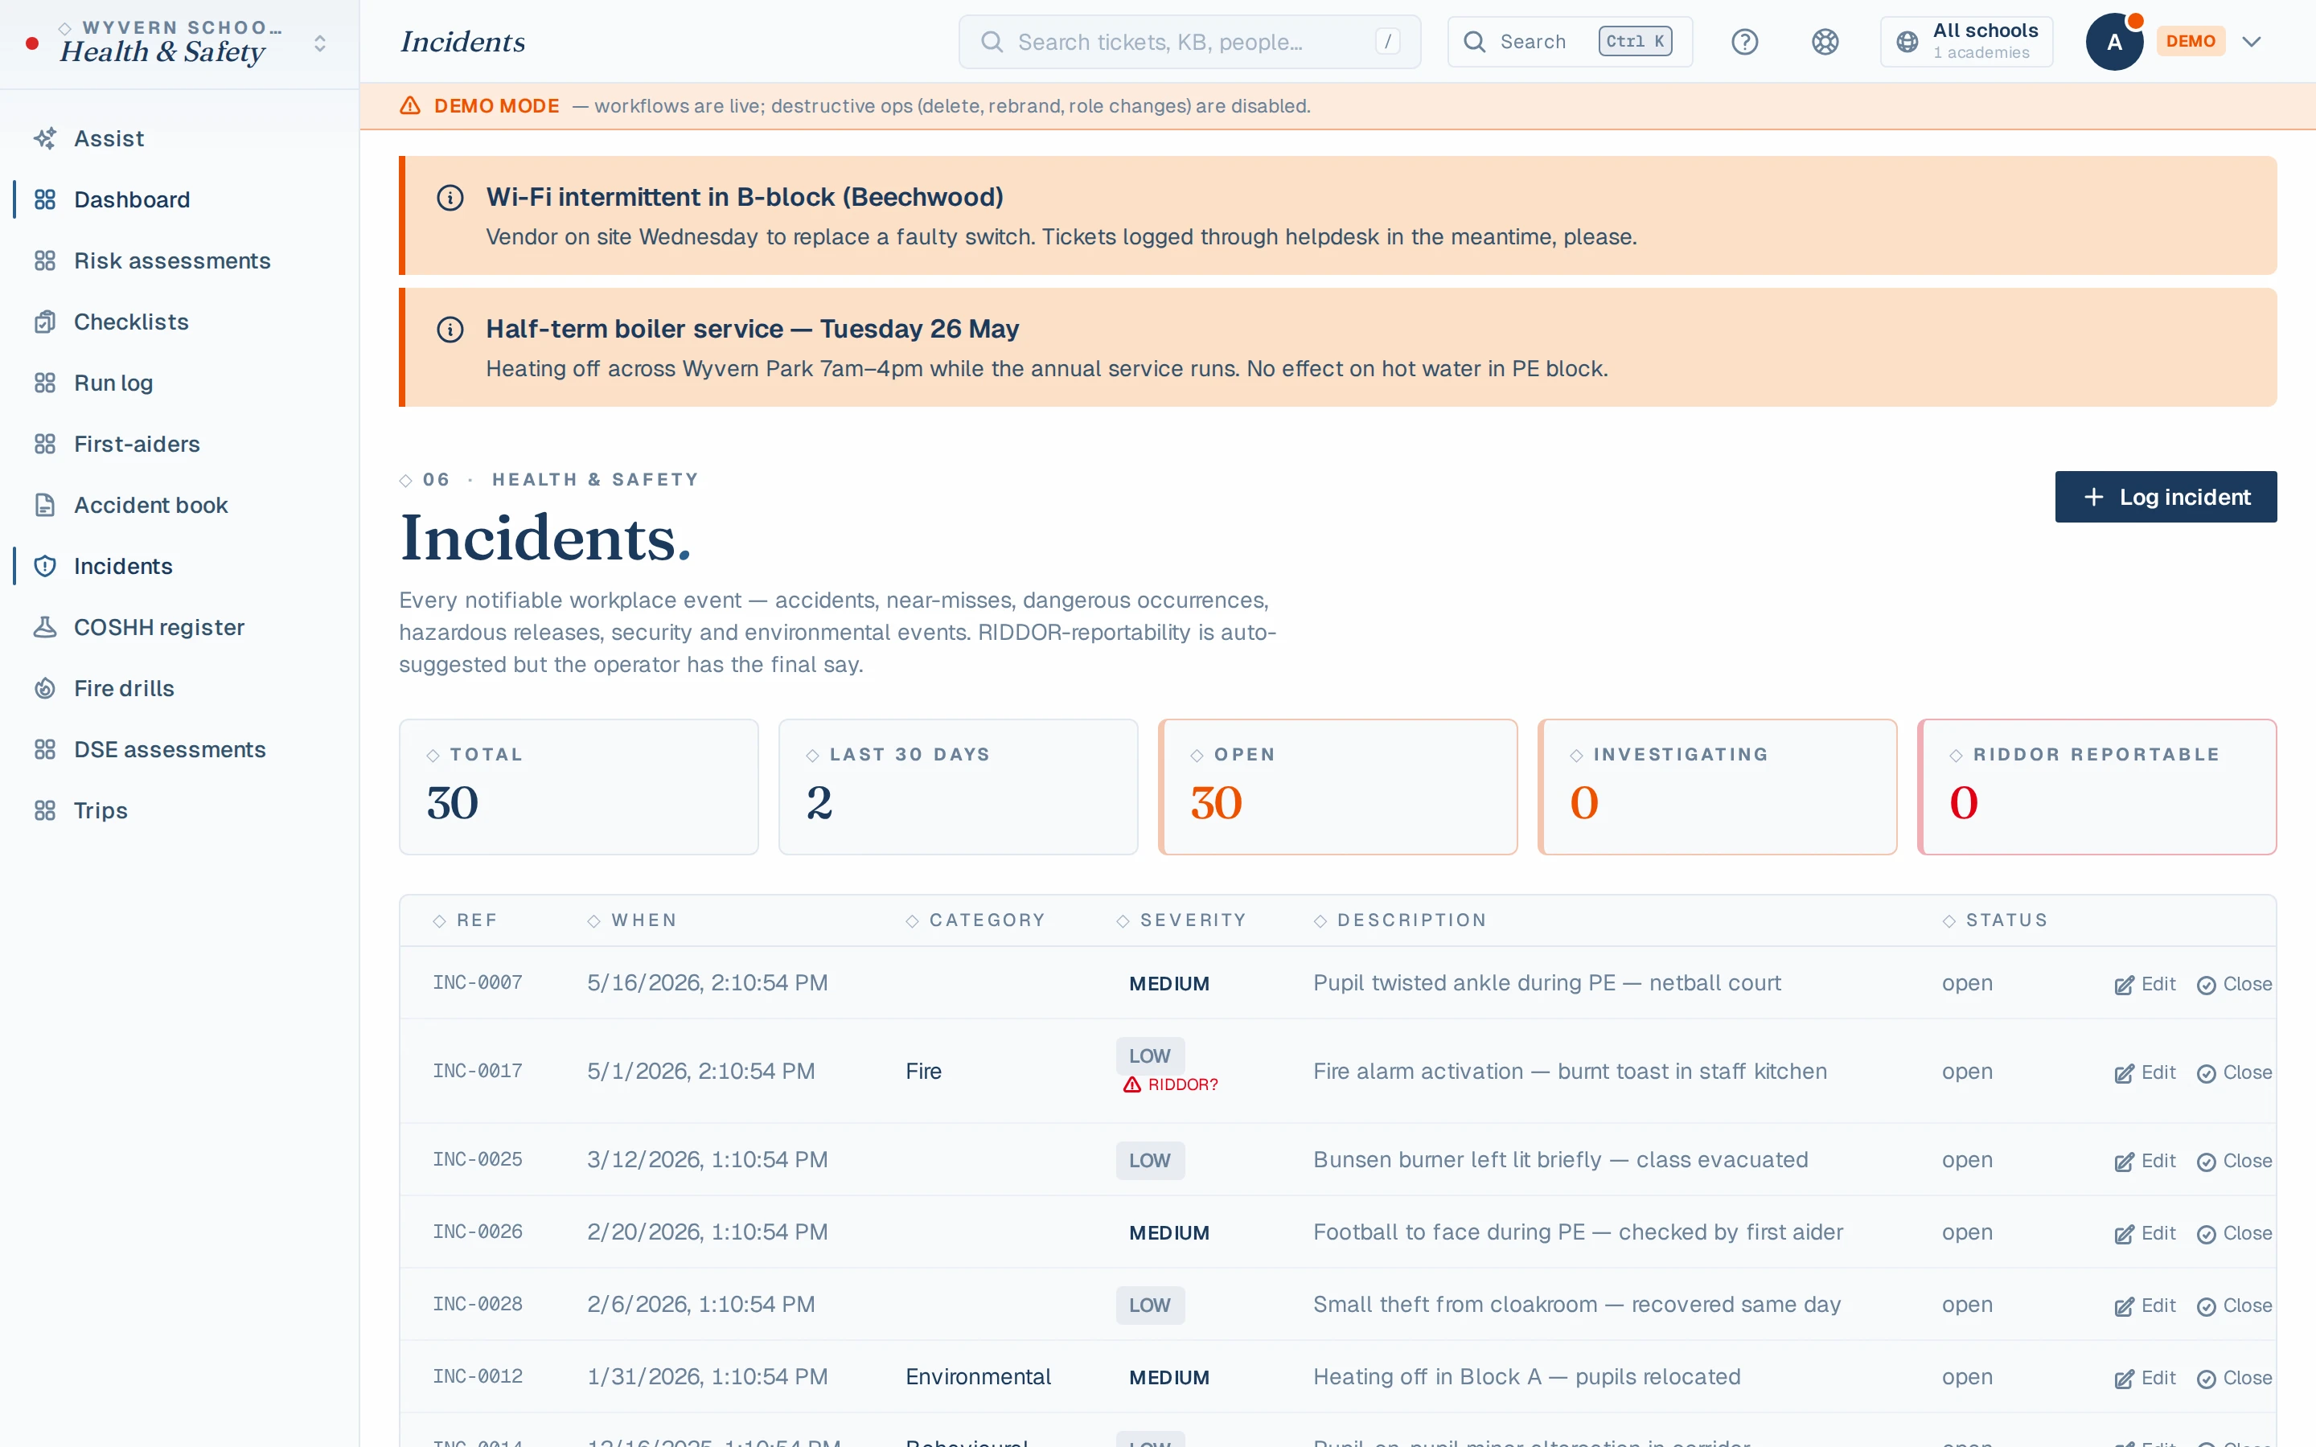Sort by the WHEN column header
The image size is (2316, 1447).
pos(633,920)
